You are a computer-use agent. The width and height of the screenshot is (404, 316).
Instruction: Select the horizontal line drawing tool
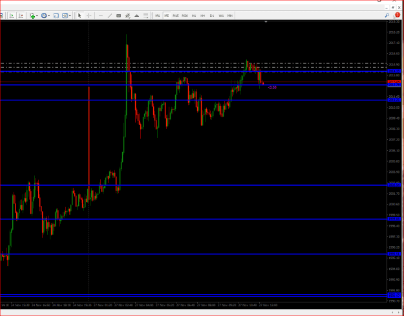101,16
